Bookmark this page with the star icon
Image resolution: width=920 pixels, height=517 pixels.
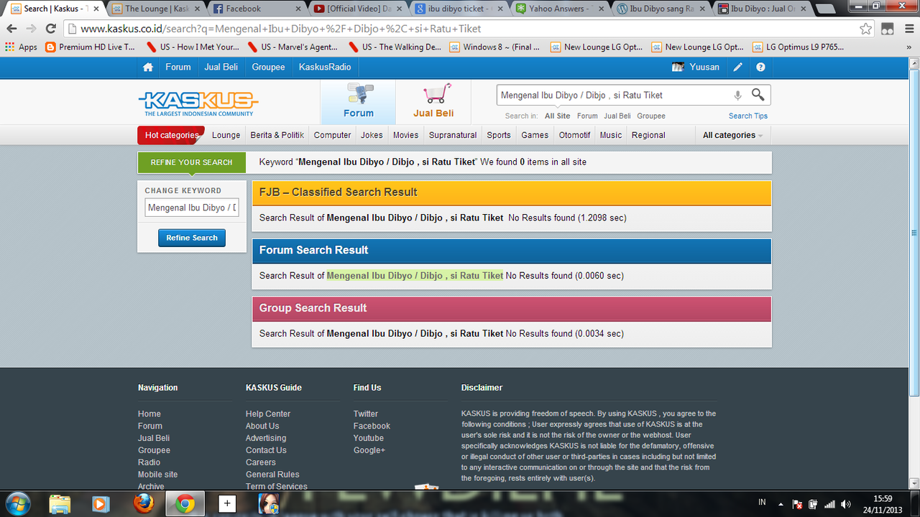pyautogui.click(x=866, y=29)
